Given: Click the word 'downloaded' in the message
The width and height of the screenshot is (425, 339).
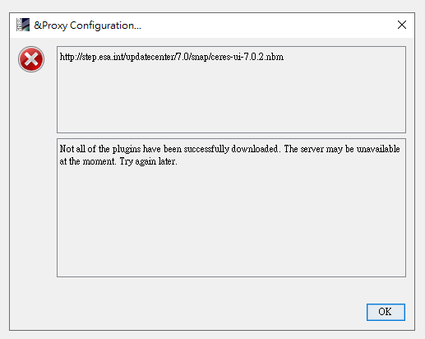Looking at the screenshot, I should coord(255,149).
